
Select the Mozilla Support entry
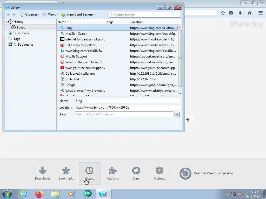click(x=117, y=56)
